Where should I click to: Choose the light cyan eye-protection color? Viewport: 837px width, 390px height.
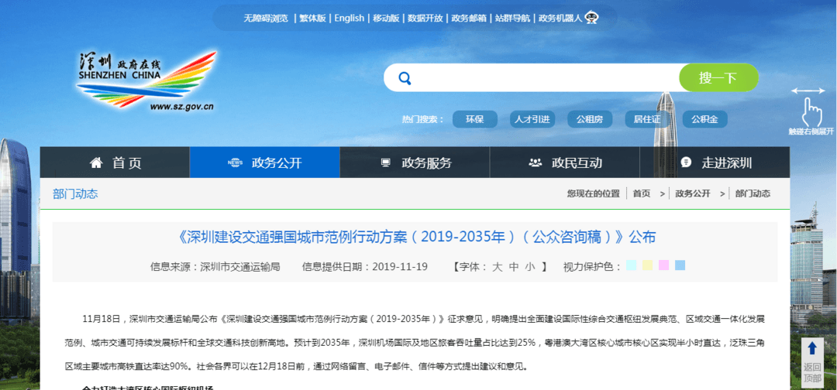[632, 265]
